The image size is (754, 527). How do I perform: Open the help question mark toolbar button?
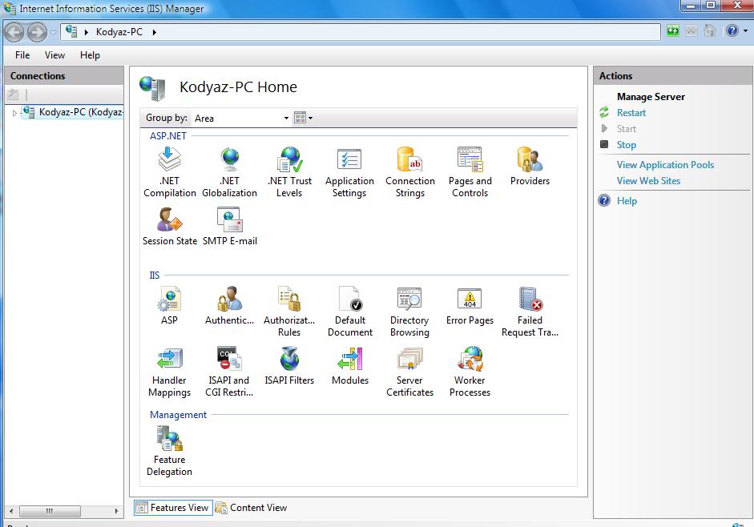click(x=732, y=31)
